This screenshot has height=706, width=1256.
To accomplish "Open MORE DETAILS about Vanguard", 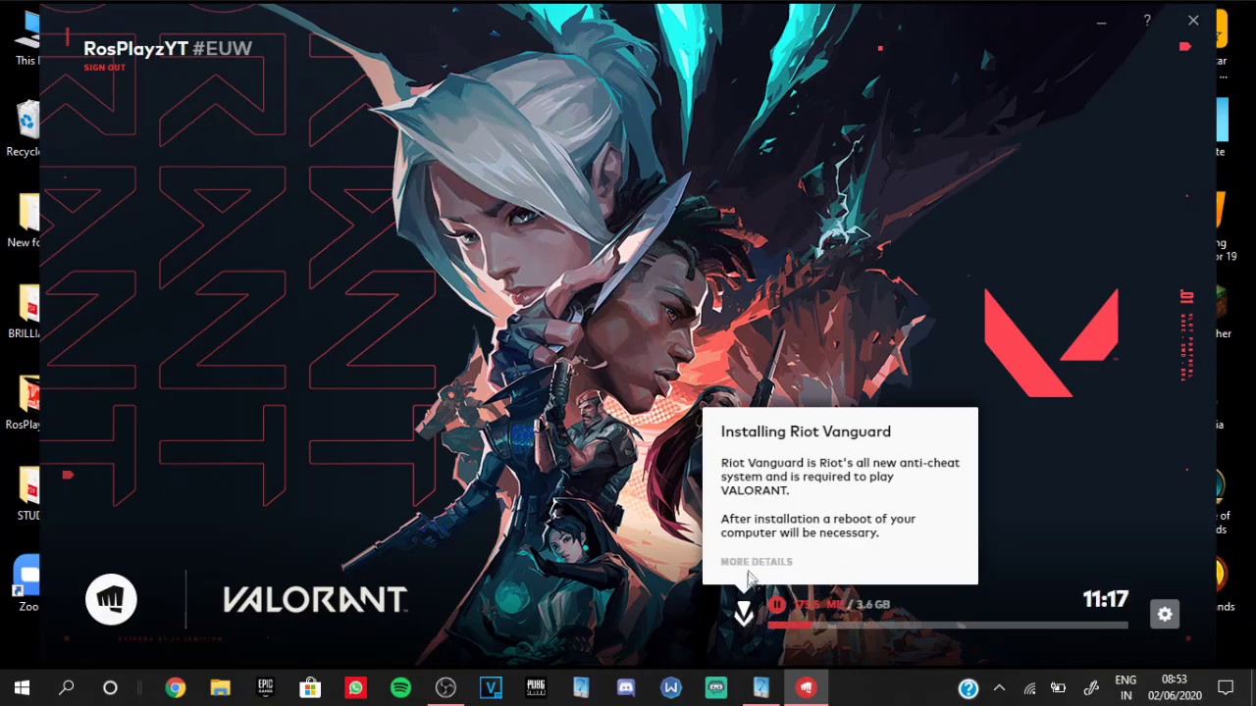I will pyautogui.click(x=756, y=562).
